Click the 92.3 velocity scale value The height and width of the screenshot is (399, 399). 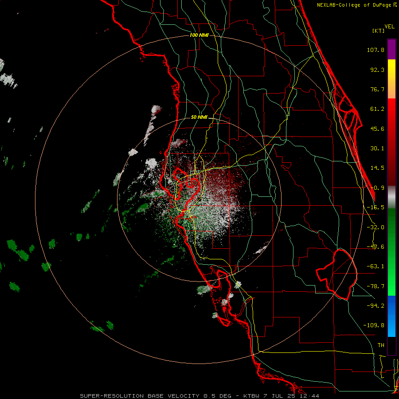(x=377, y=70)
